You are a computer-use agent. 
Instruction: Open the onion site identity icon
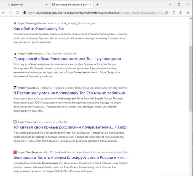[x=25, y=13]
